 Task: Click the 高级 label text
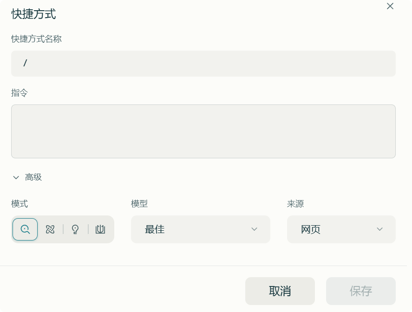[x=33, y=177]
